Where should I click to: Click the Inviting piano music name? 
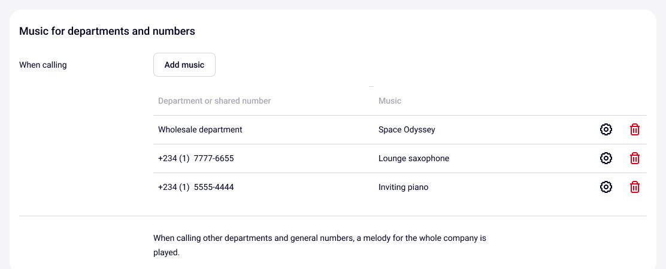403,187
